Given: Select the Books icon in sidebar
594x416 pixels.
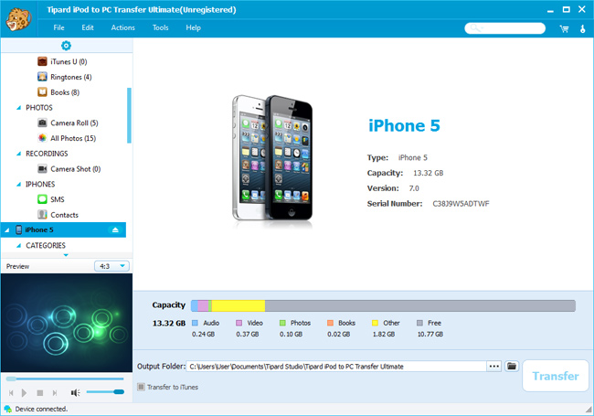Looking at the screenshot, I should coord(42,92).
